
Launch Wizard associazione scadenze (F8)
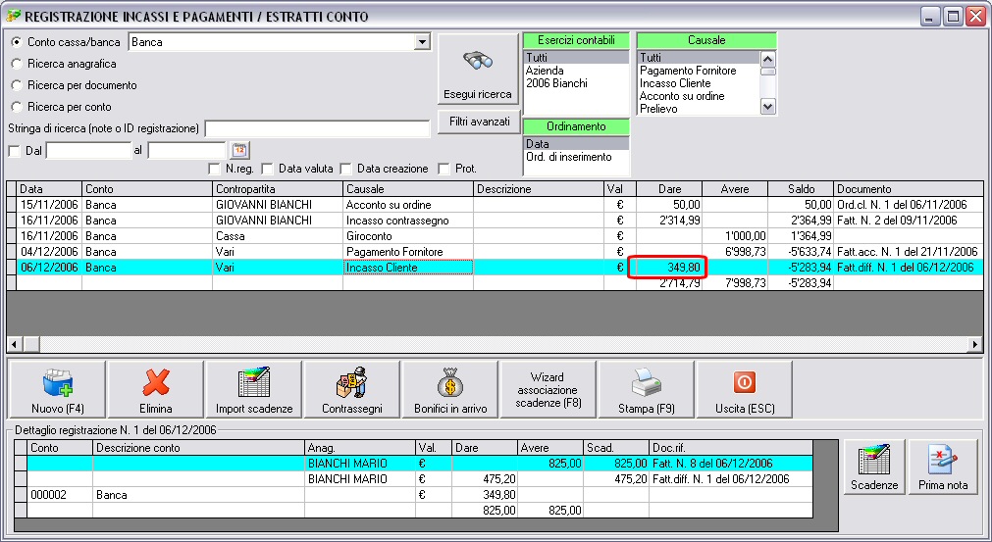pyautogui.click(x=548, y=390)
